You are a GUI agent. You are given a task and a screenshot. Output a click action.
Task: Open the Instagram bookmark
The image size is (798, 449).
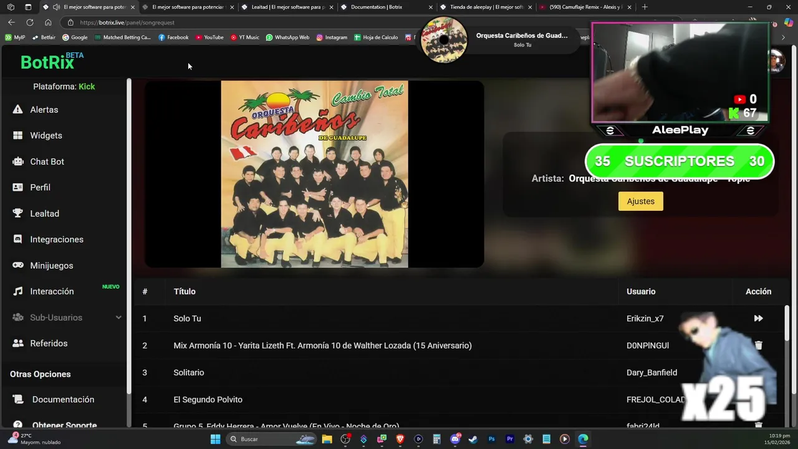pyautogui.click(x=332, y=37)
